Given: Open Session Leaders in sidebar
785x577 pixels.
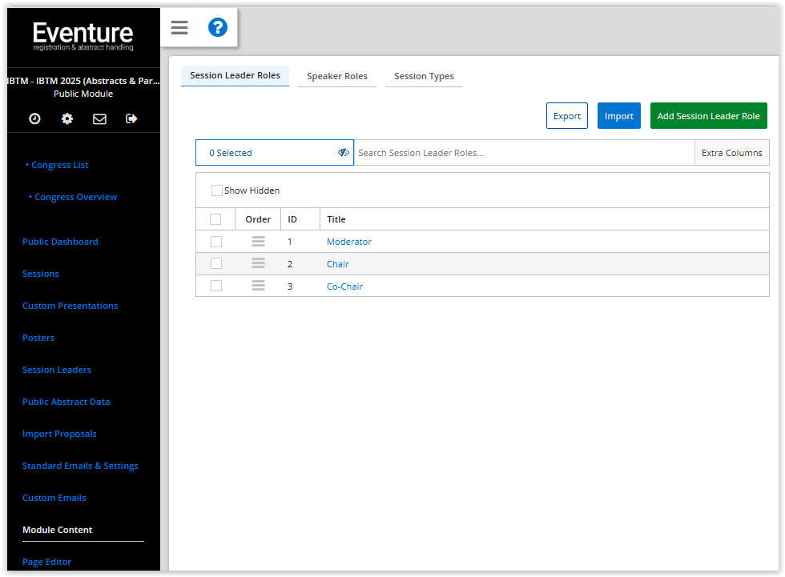Looking at the screenshot, I should [57, 370].
